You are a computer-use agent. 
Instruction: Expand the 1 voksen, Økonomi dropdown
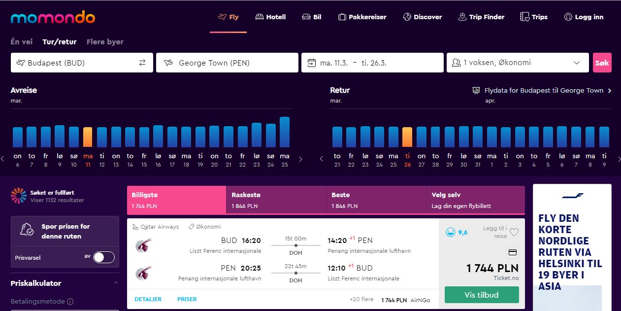click(x=518, y=63)
